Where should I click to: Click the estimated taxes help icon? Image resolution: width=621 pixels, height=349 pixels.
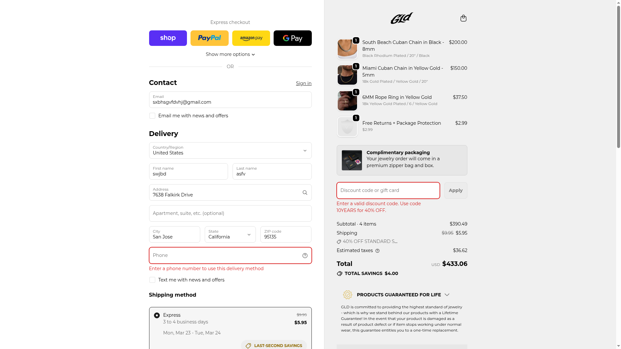click(x=377, y=251)
